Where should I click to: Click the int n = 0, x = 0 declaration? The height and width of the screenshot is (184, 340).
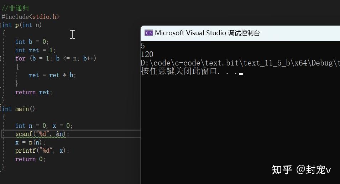coord(44,126)
